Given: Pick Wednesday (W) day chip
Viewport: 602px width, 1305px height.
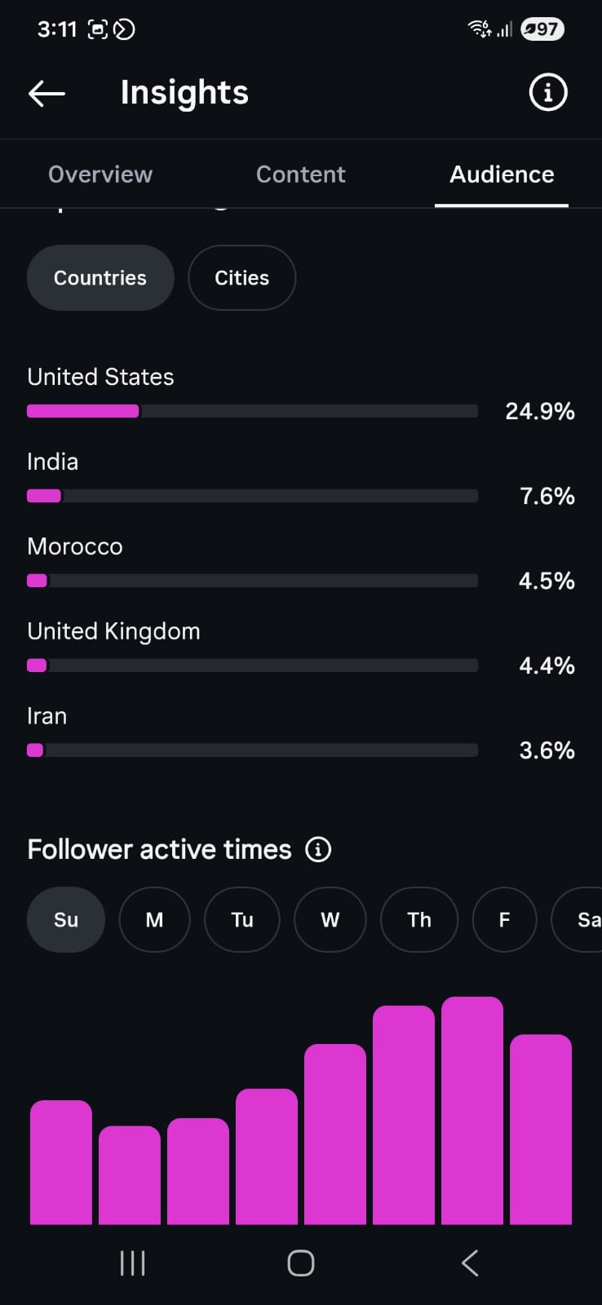Looking at the screenshot, I should tap(330, 919).
